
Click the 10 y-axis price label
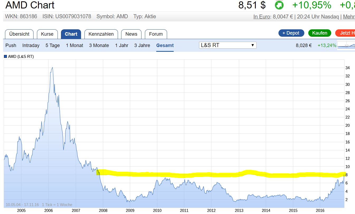(x=348, y=167)
